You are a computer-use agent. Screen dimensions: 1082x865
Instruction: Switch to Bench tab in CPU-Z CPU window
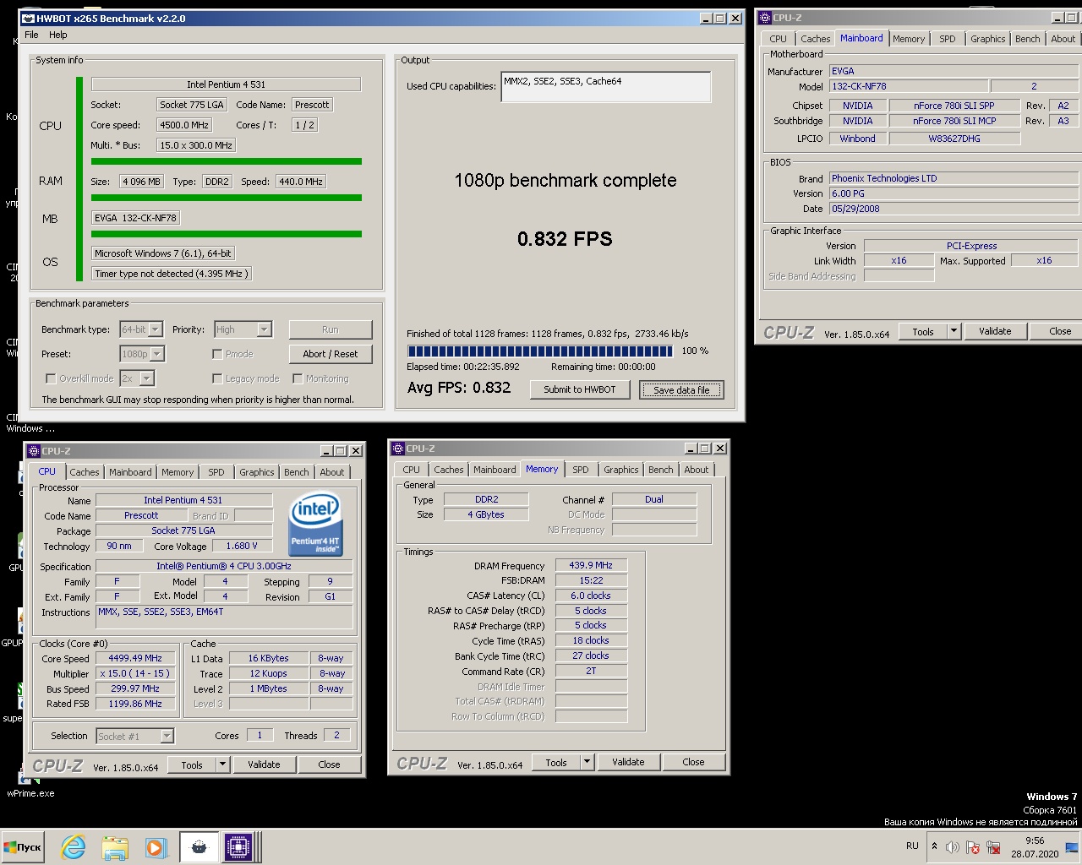click(297, 472)
